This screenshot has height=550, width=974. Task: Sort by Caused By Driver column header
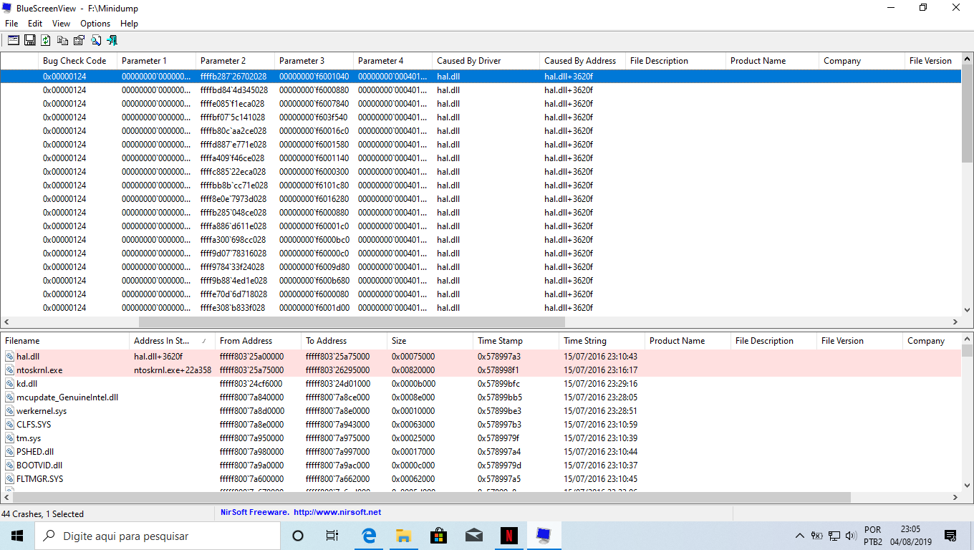click(486, 61)
